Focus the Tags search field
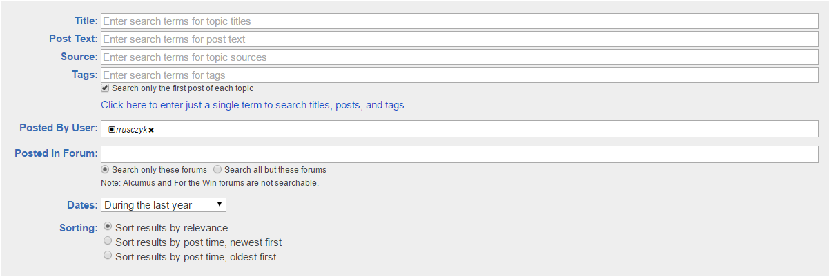This screenshot has height=277, width=829. (459, 75)
